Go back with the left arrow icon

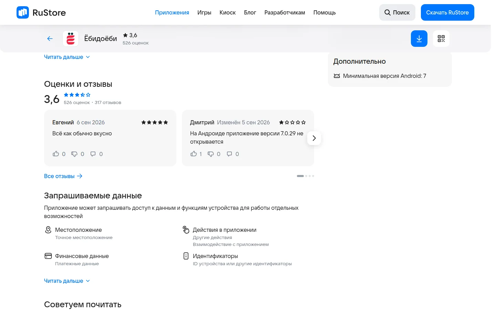50,39
